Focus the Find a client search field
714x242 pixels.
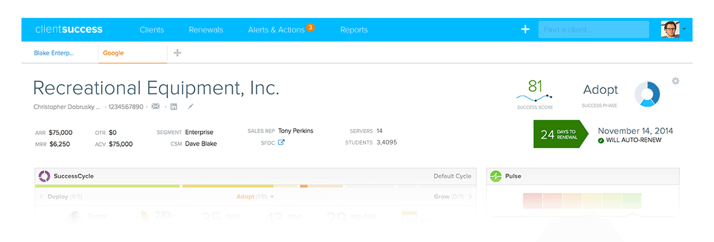[x=594, y=30]
